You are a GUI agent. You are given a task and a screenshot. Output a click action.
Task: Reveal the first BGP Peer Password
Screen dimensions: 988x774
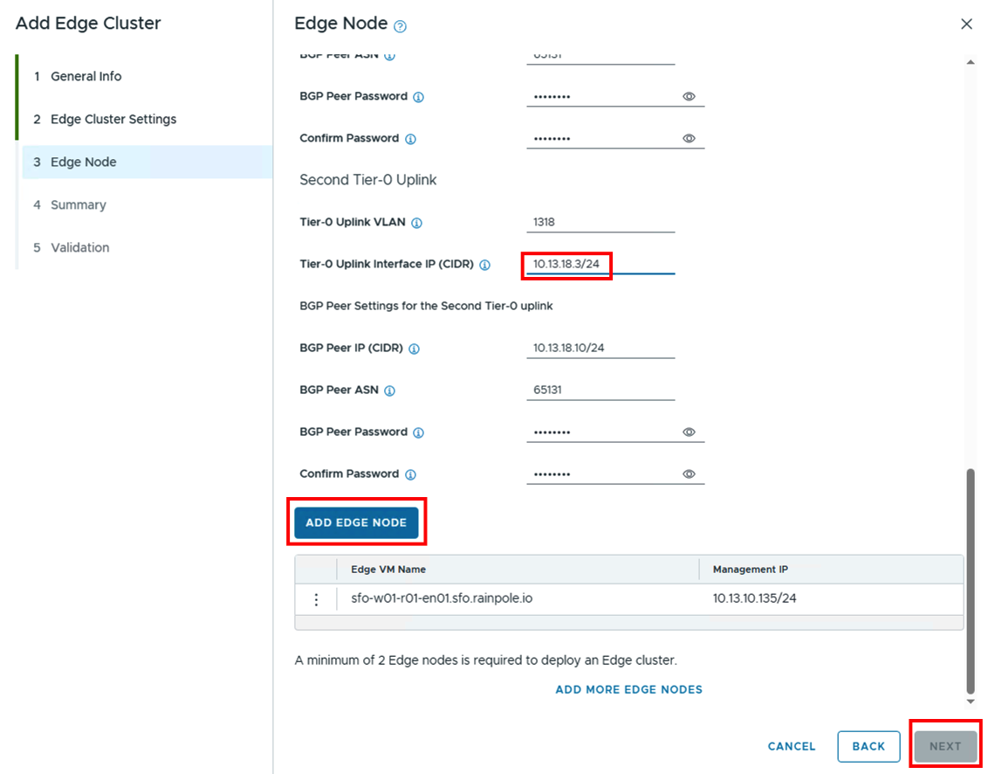coord(689,96)
